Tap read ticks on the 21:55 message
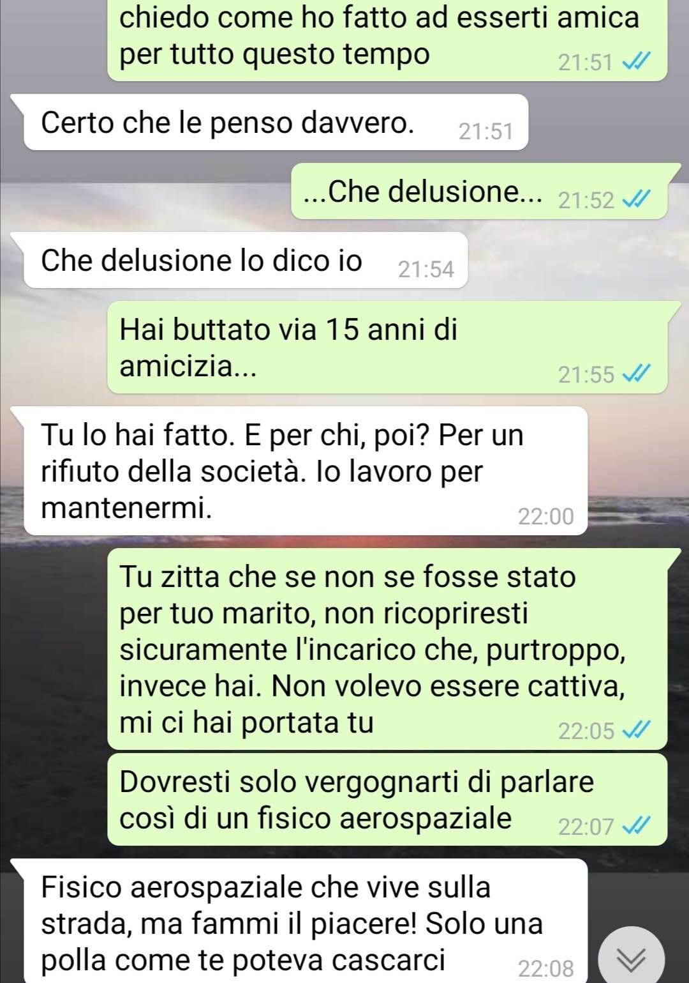Viewport: 689px width, 983px height. [636, 374]
